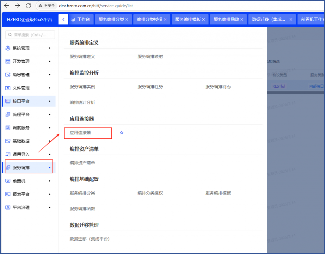Close the 服务编排分类 tab
Image resolution: width=325 pixels, height=254 pixels.
click(127, 20)
